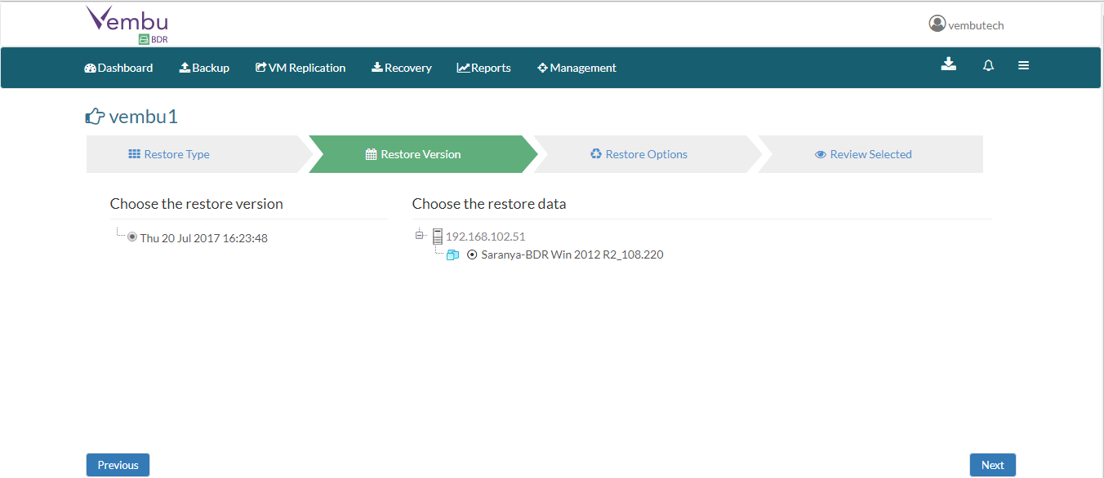Go to the Restore Type step
1104x478 pixels.
[x=198, y=154]
